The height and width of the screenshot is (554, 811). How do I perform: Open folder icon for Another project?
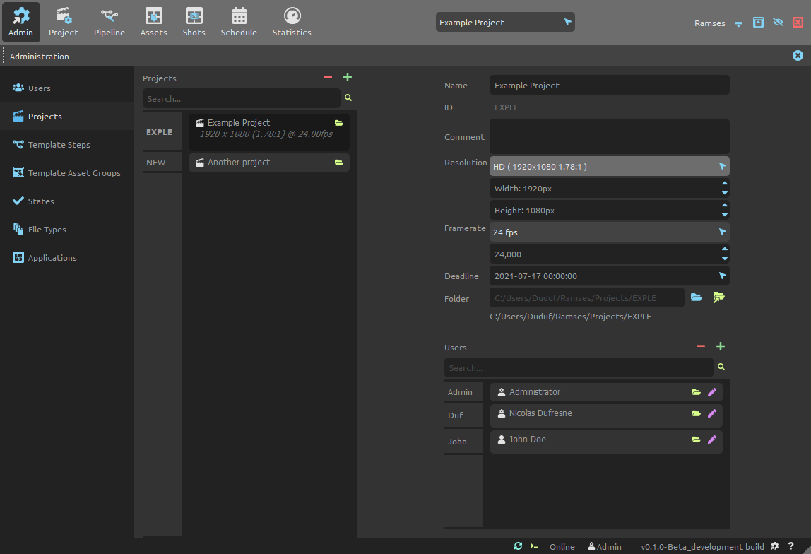[x=339, y=163]
